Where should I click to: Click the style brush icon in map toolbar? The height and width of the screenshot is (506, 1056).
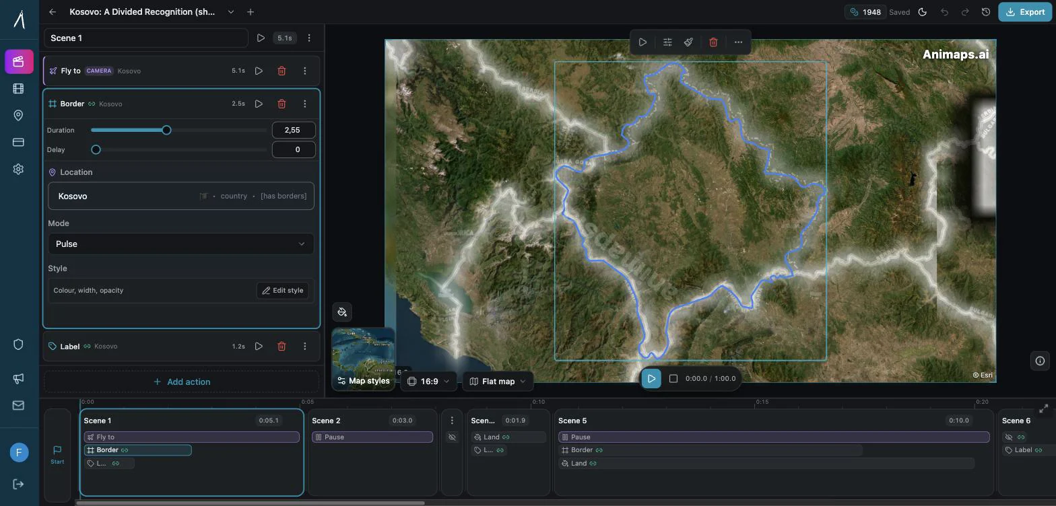tap(688, 42)
